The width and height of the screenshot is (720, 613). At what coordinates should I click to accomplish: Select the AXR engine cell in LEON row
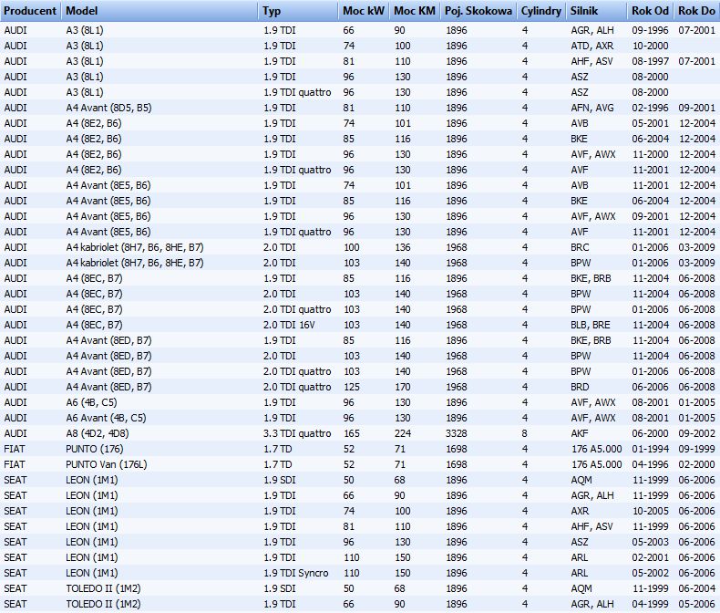click(x=580, y=511)
